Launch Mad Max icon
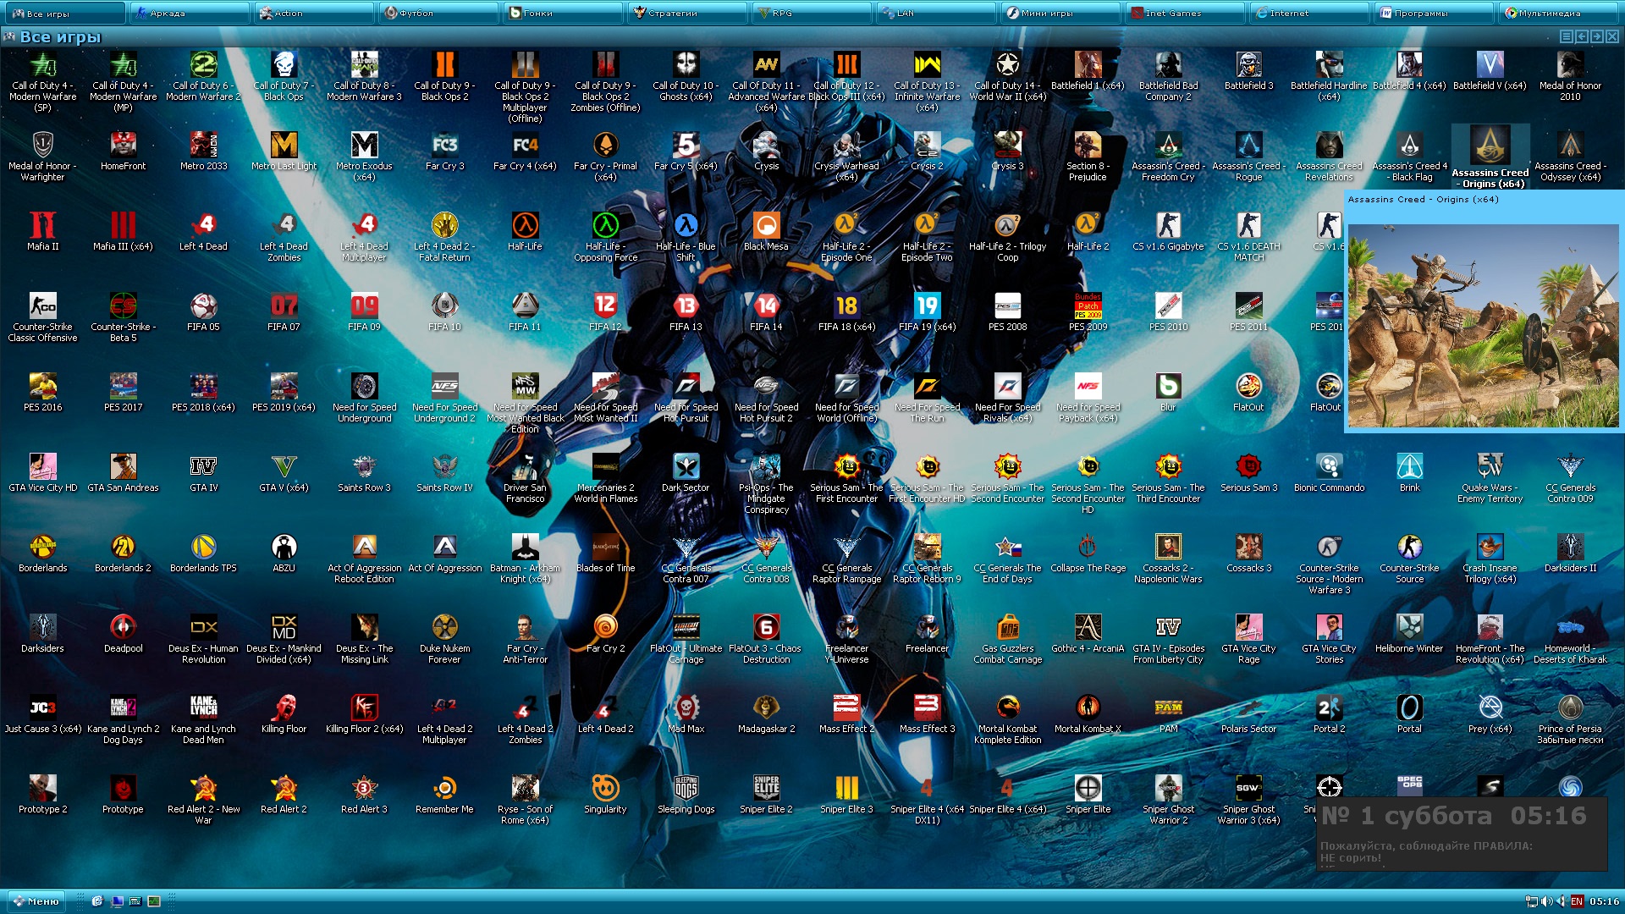The width and height of the screenshot is (1625, 914). tap(686, 714)
